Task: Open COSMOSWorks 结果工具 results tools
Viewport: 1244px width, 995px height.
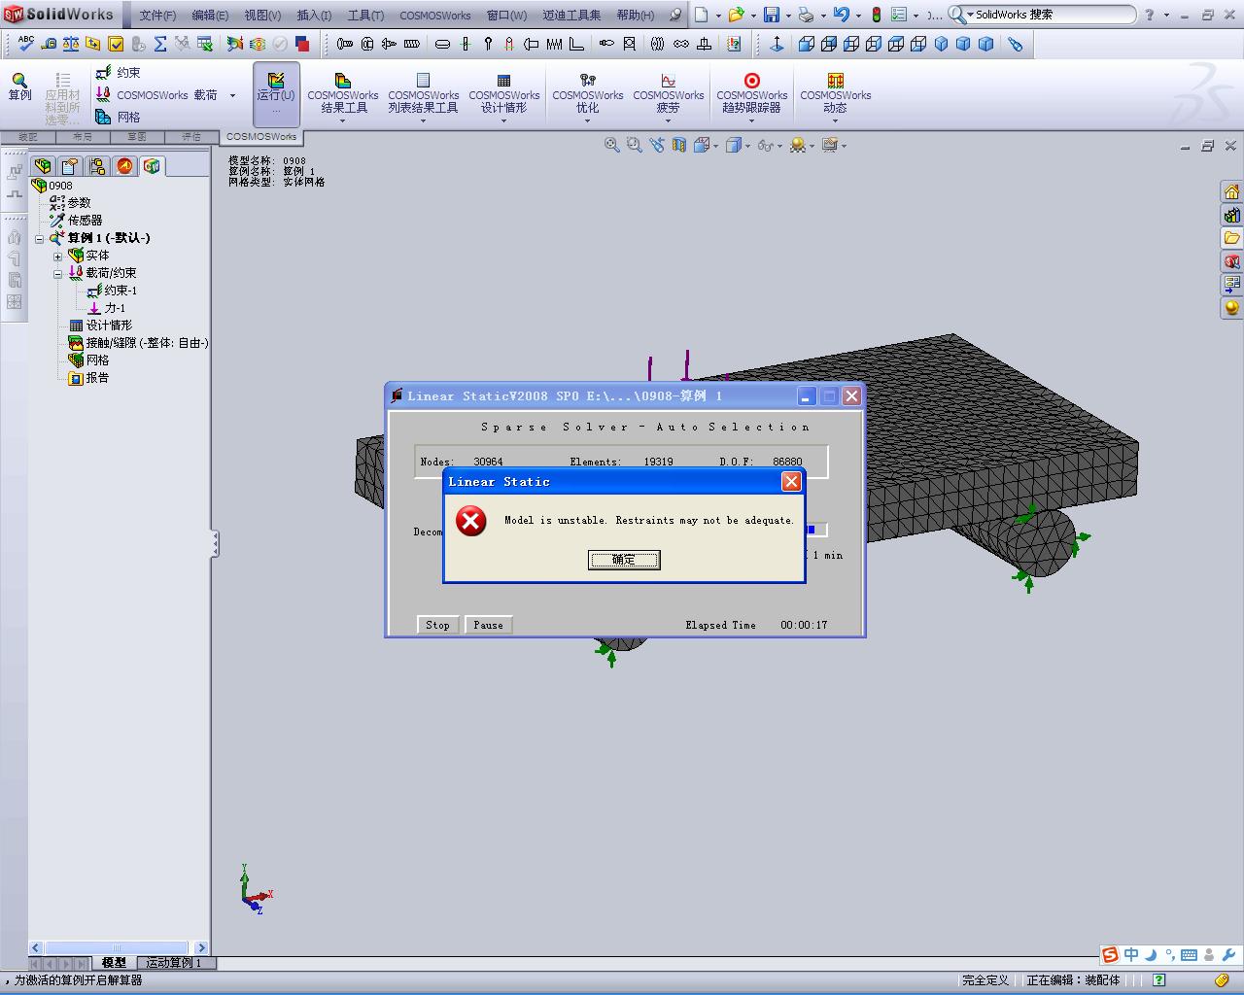Action: pos(343,95)
